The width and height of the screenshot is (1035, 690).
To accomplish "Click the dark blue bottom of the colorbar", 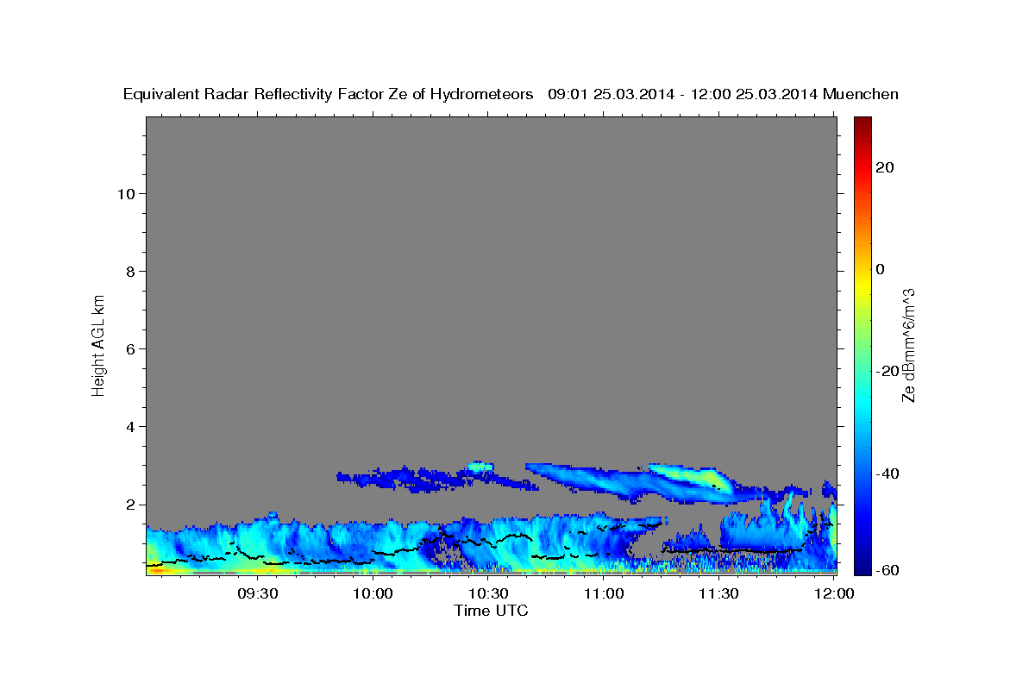I will tap(862, 568).
